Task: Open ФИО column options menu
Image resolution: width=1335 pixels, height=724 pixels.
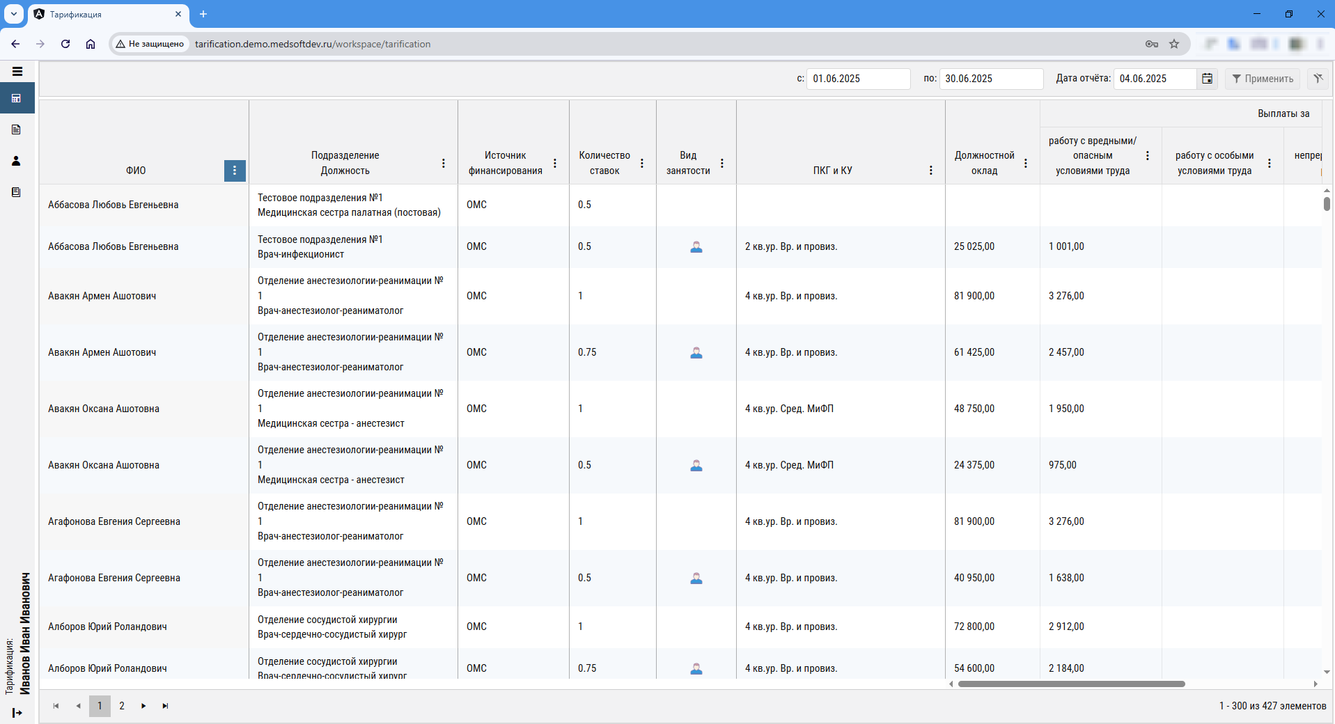Action: click(x=235, y=171)
